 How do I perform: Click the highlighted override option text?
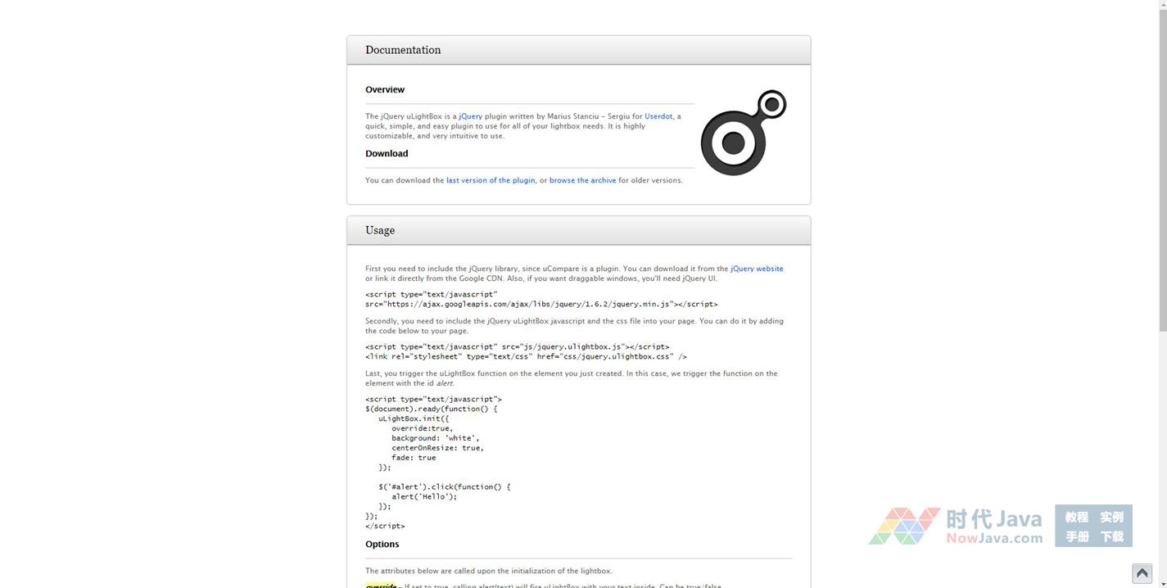click(381, 586)
